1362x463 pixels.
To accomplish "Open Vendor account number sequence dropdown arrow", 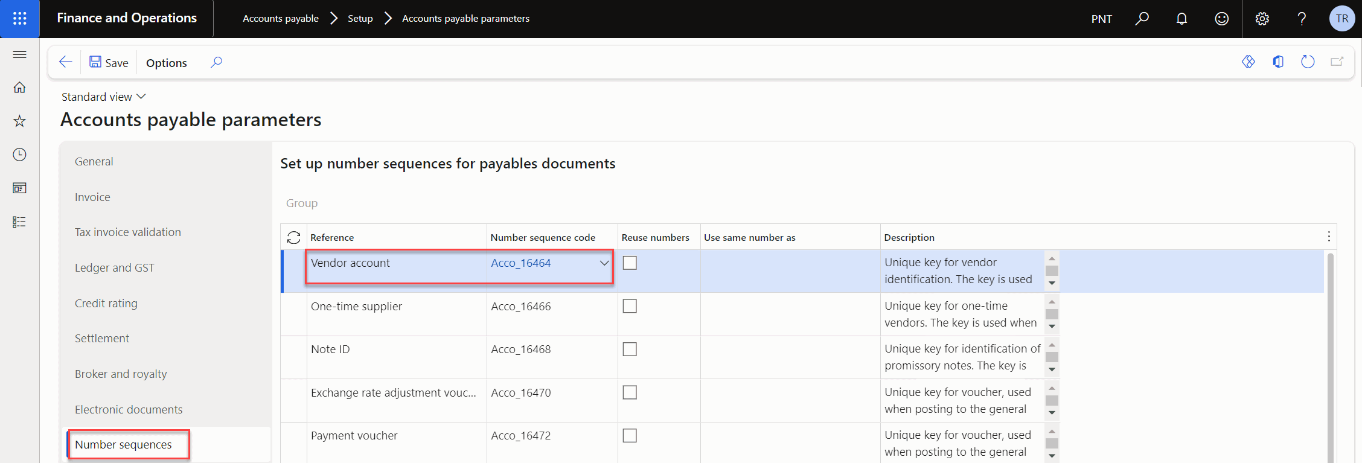I will point(604,263).
